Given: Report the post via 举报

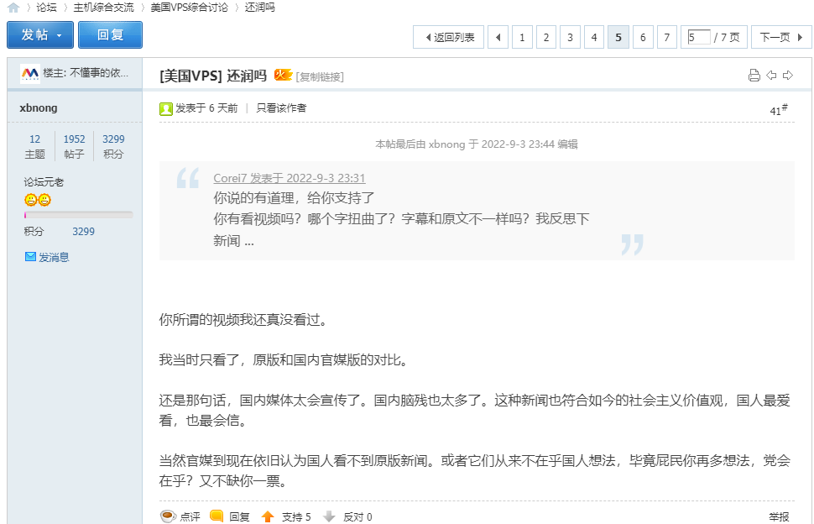Looking at the screenshot, I should coord(779,516).
